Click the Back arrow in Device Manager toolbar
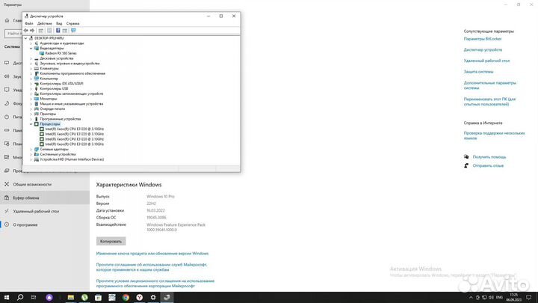Screen dimensions: 538x303 click(25, 30)
